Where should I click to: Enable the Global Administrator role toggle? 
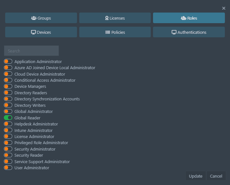[x=8, y=111]
